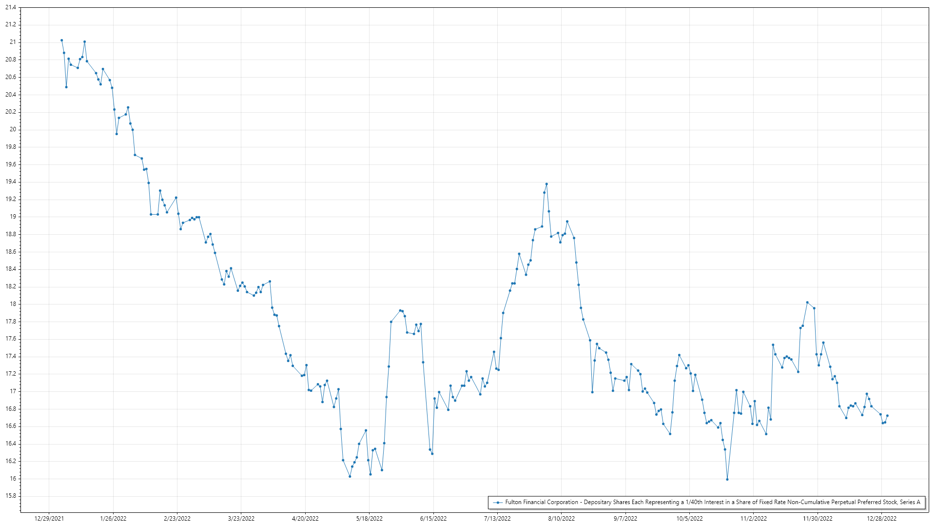Click the first data point of the series
936x527 pixels.
coord(61,41)
